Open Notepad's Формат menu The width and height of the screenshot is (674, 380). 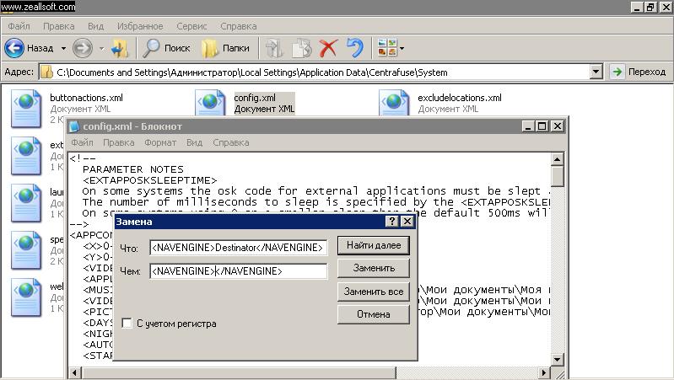coord(159,143)
